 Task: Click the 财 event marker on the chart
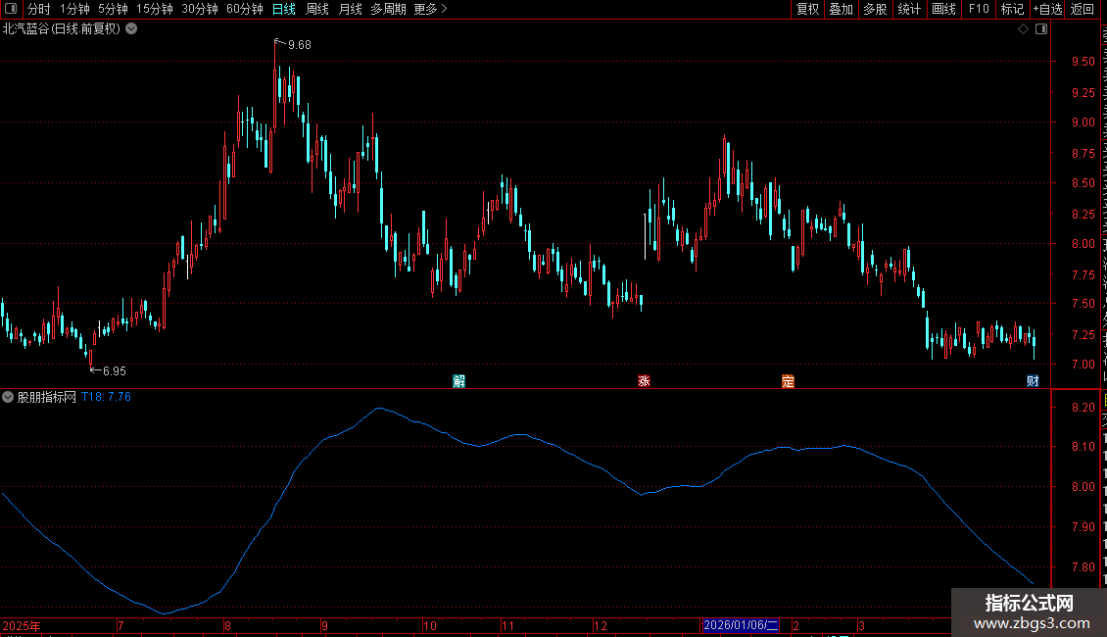[x=1033, y=381]
